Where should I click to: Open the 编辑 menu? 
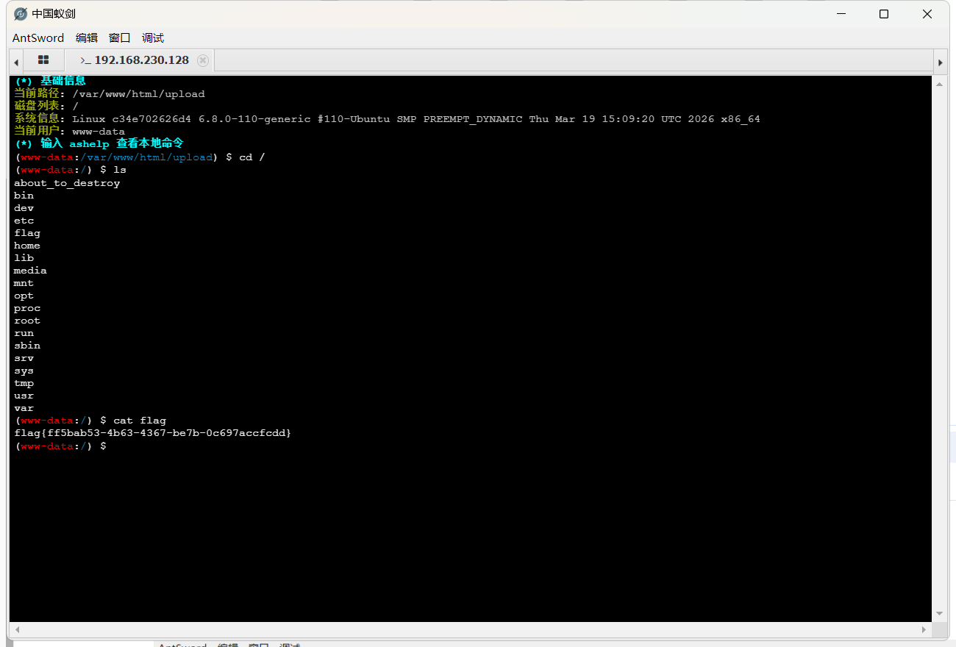pyautogui.click(x=87, y=37)
